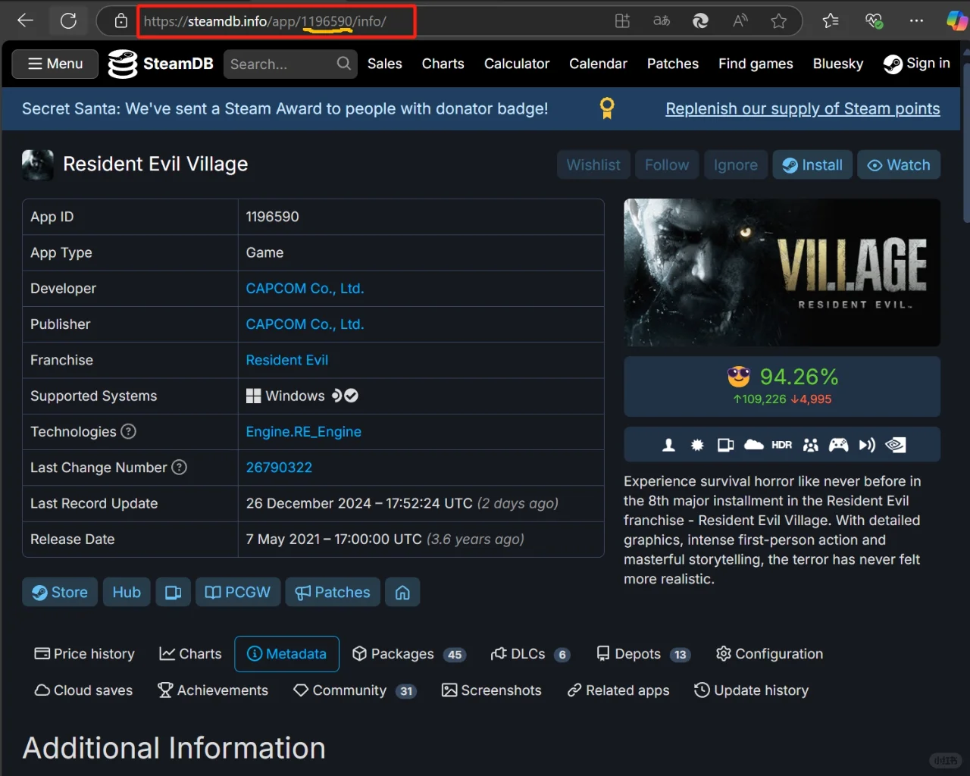Open the Achievements tab

[x=213, y=690]
